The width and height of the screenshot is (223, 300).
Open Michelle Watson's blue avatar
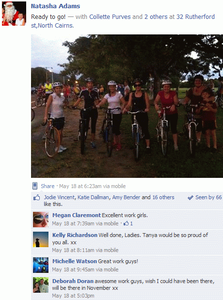(x=41, y=265)
